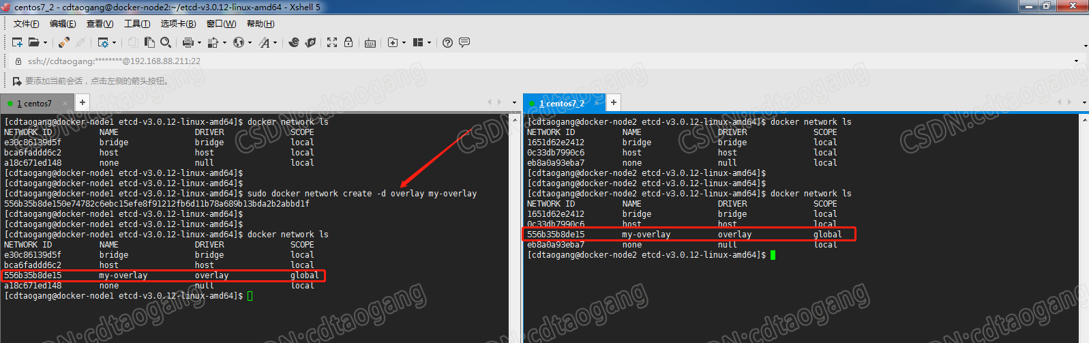The width and height of the screenshot is (1089, 343).
Task: Open the 工具(T) menu
Action: (x=137, y=24)
